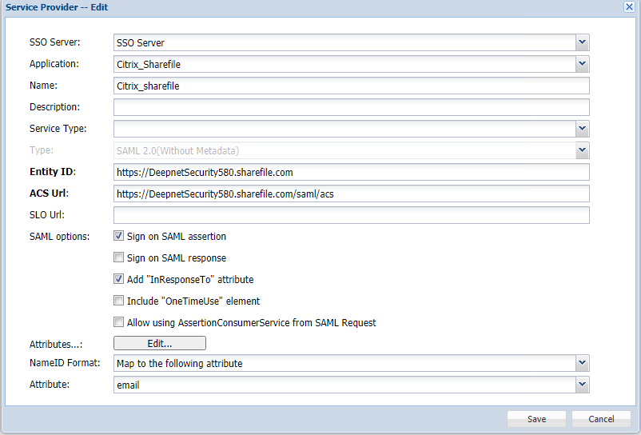Expand the disabled Type dropdown arrow
The width and height of the screenshot is (641, 435).
pos(582,150)
